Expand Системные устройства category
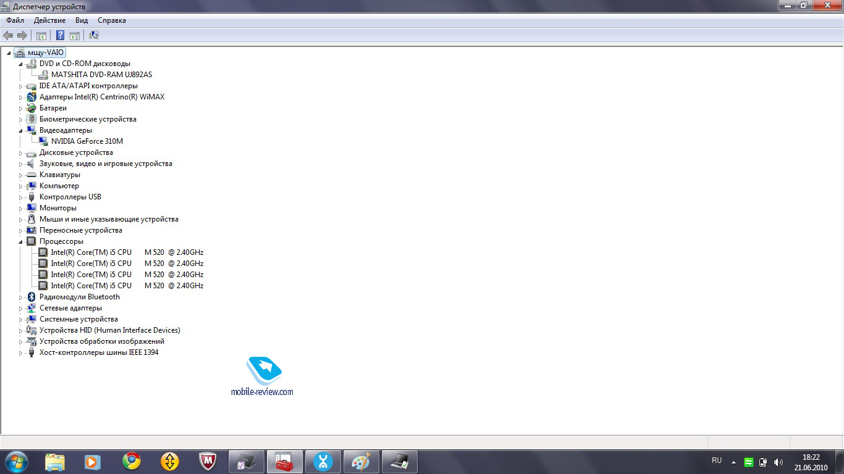Image resolution: width=844 pixels, height=474 pixels. point(20,320)
